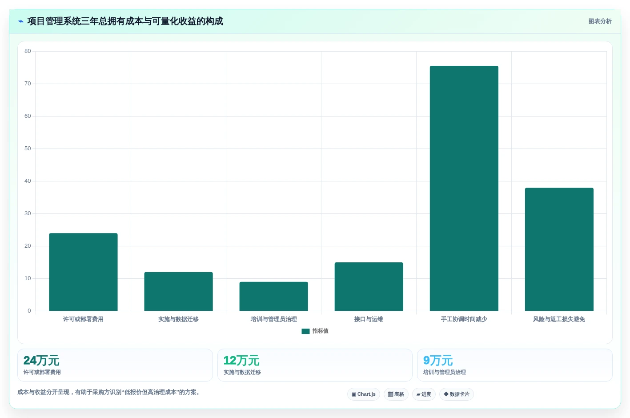Click the x-axis label 风险与返工损失避免
This screenshot has height=418, width=630.
[x=559, y=319]
